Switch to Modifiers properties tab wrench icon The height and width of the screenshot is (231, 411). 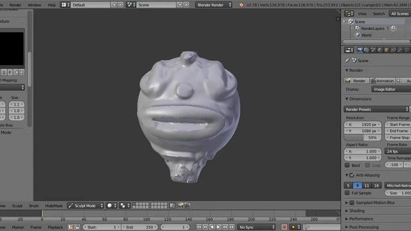tap(400, 50)
